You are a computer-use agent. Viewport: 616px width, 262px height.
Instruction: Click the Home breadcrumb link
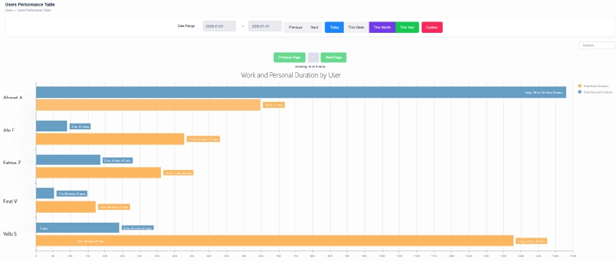pos(9,10)
